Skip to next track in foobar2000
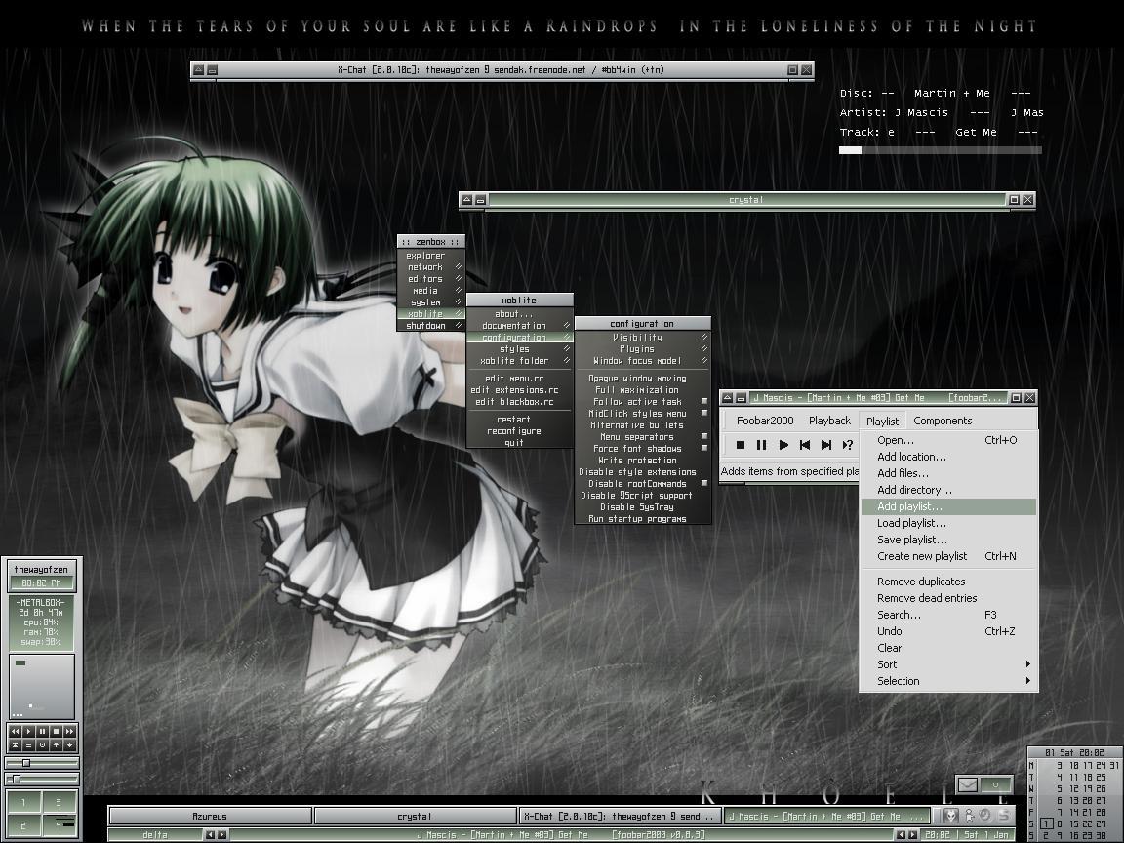This screenshot has width=1124, height=843. 826,445
